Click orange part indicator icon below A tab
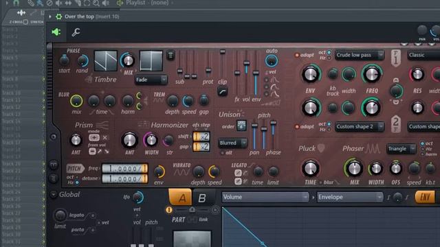 pyautogui.click(x=169, y=209)
